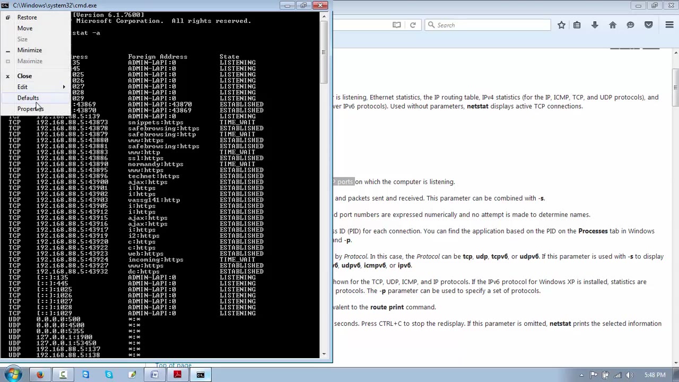Go to home page via Home icon
Viewport: 679px width, 382px height.
tap(613, 25)
